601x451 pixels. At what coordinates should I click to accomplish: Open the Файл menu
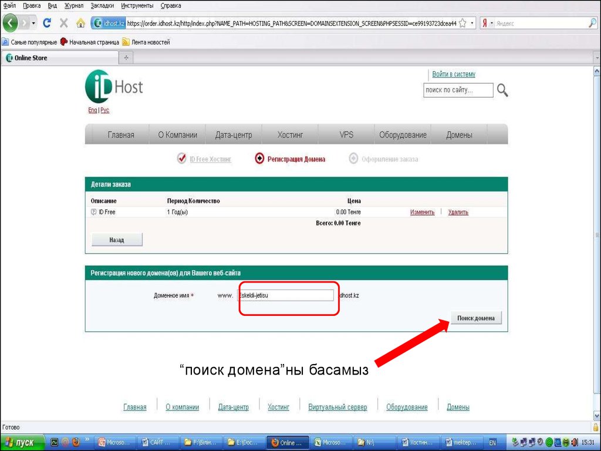coord(9,6)
